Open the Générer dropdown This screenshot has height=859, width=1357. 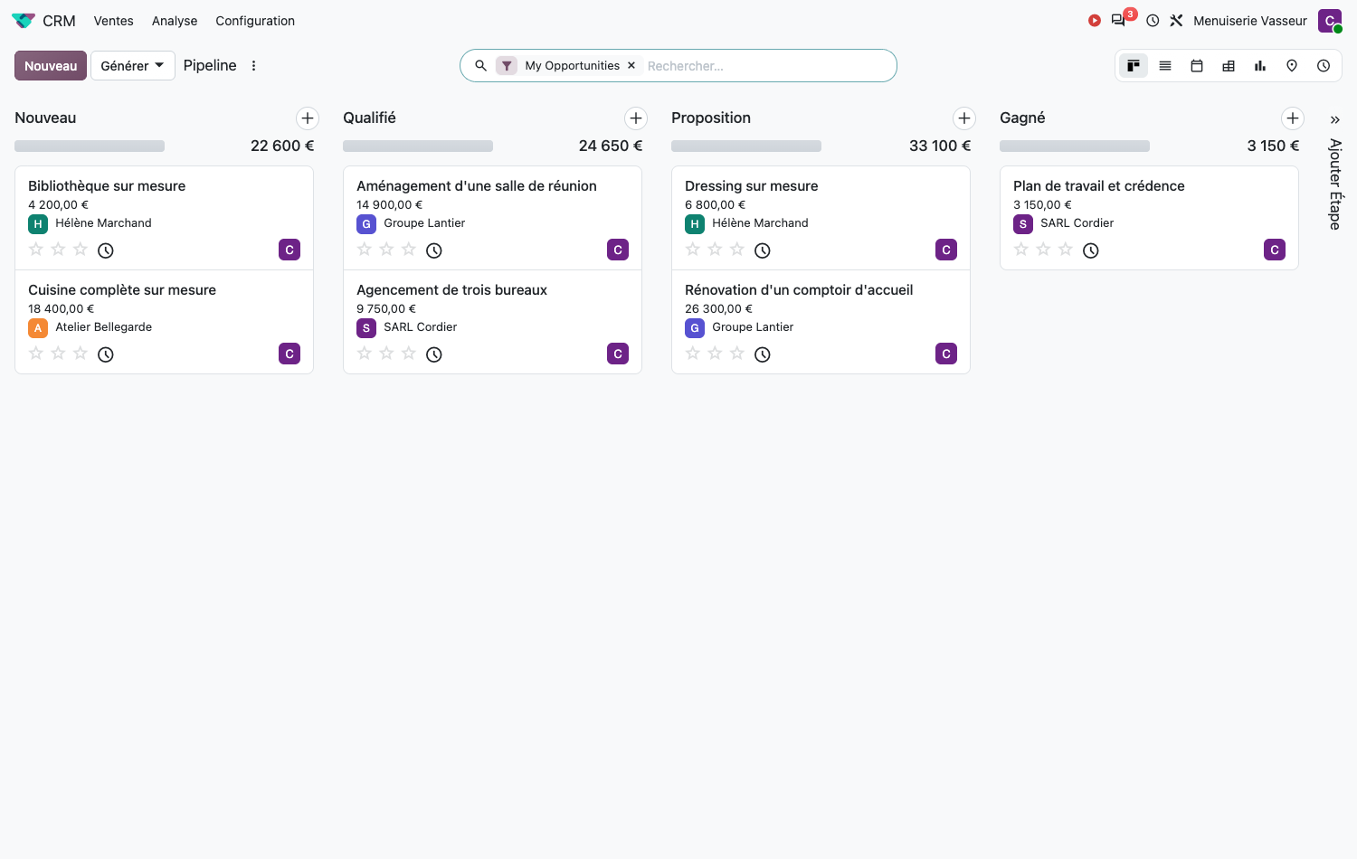[x=133, y=66]
